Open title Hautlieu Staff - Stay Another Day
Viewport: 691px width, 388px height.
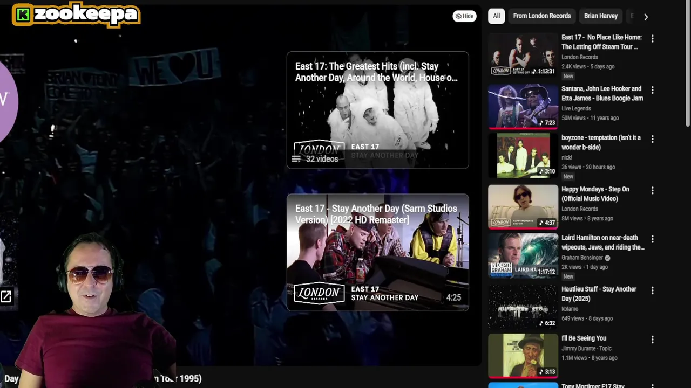point(599,294)
